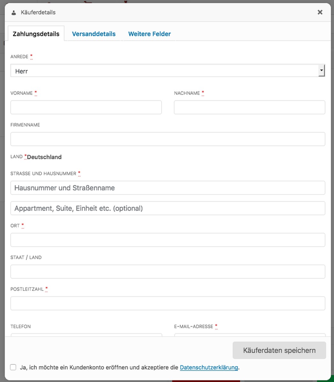Focus the Nachname text field
This screenshot has width=334, height=382.
[x=249, y=108]
